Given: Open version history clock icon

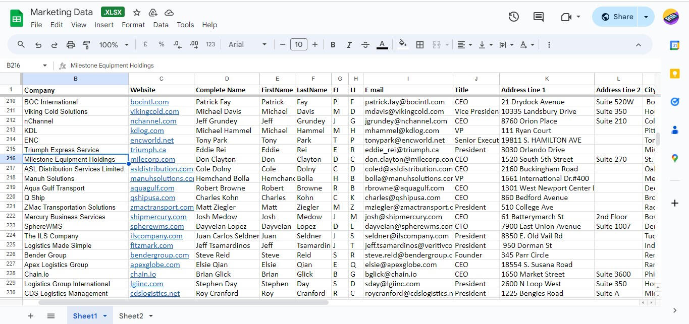Looking at the screenshot, I should (513, 17).
